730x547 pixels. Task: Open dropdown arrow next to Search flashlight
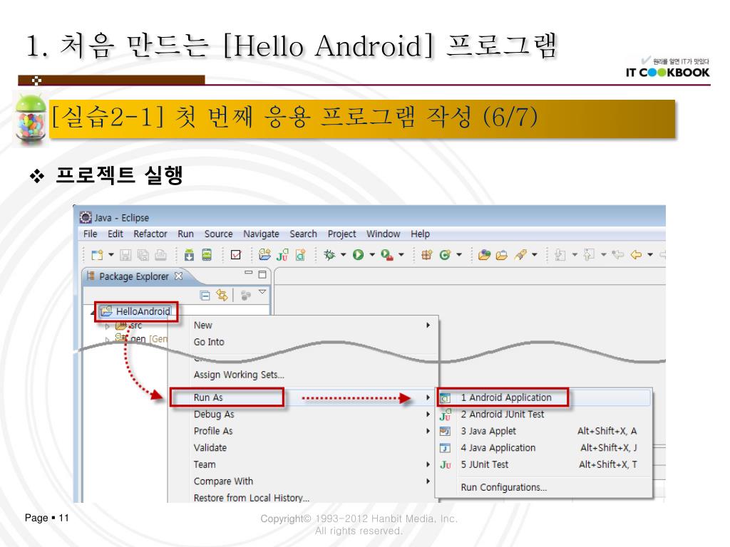pos(535,255)
